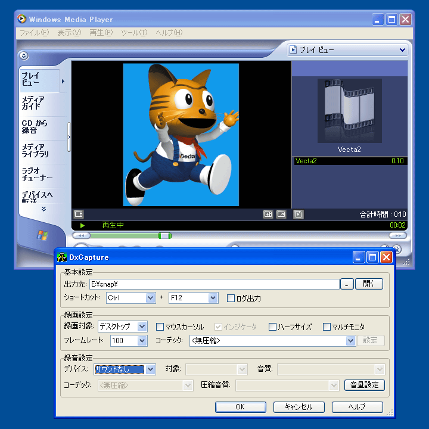The image size is (429, 429).
Task: Open the Ctrl shortcut modifier dropdown
Action: click(130, 298)
